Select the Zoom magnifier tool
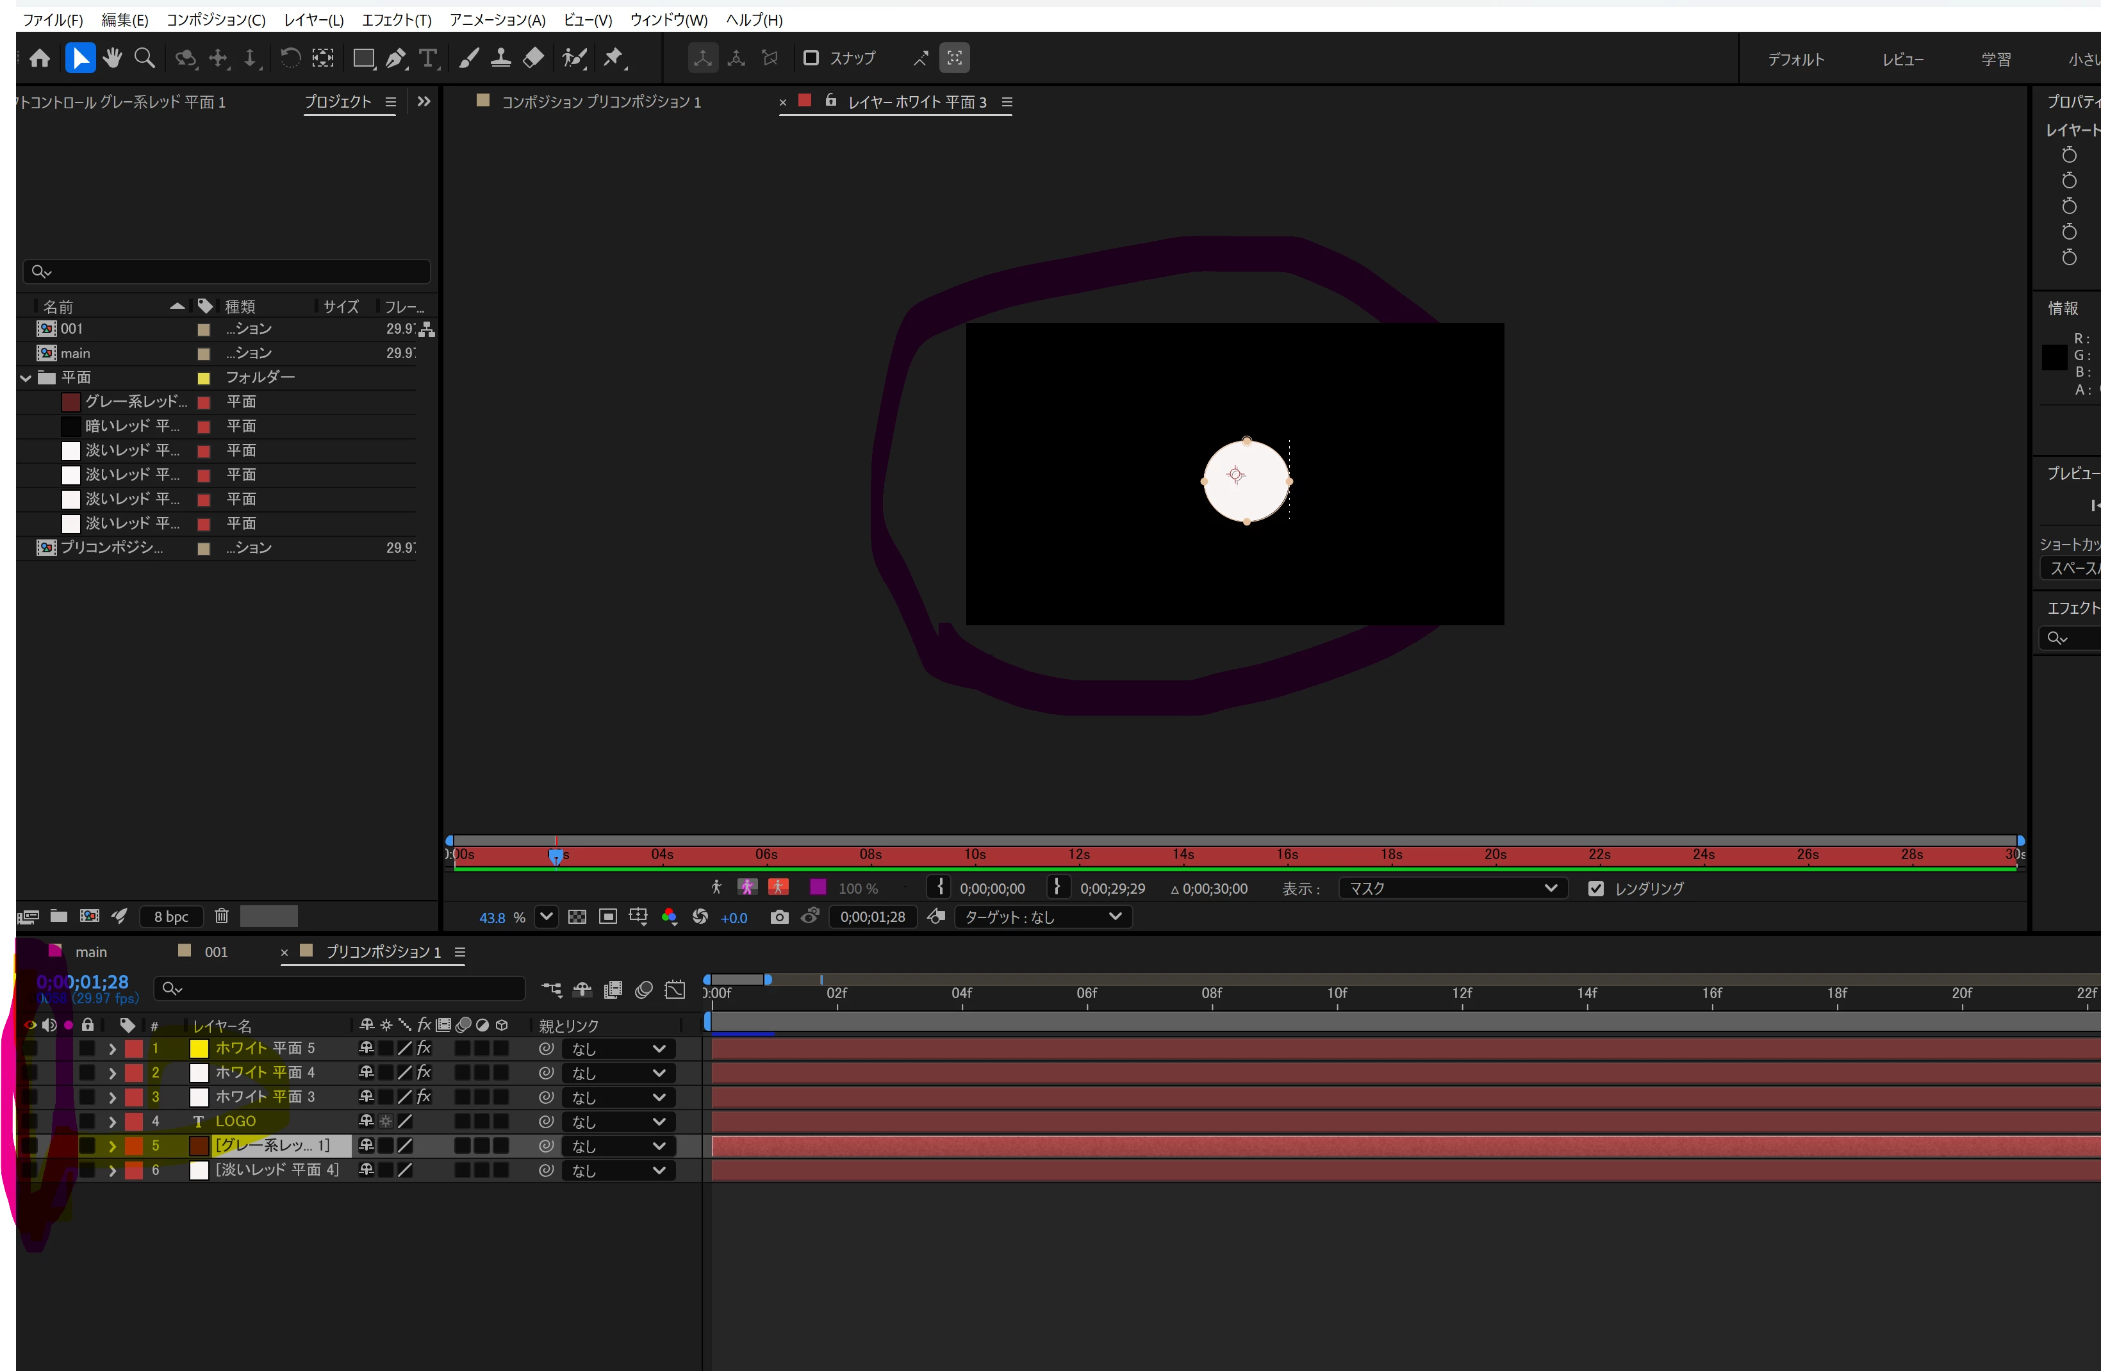 pyautogui.click(x=144, y=58)
